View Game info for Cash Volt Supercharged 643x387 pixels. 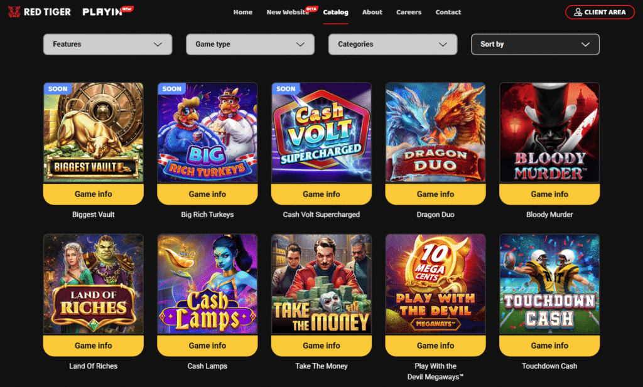coord(321,194)
